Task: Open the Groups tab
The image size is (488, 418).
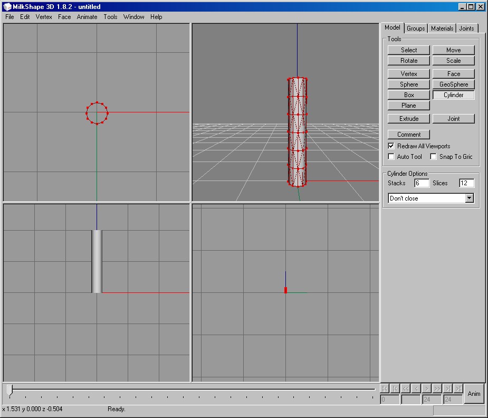Action: [x=416, y=28]
